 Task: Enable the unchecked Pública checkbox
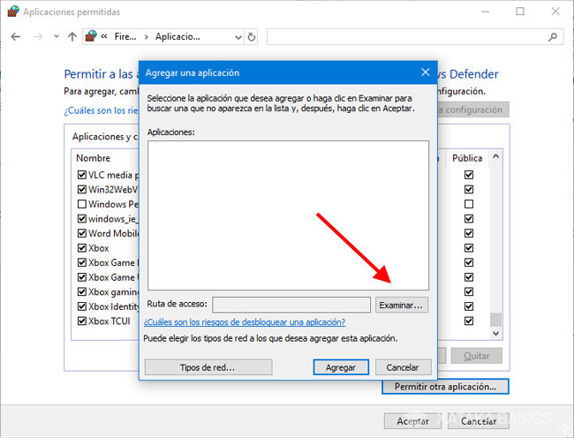[469, 204]
